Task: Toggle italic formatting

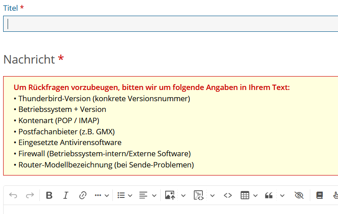Action: (x=66, y=195)
